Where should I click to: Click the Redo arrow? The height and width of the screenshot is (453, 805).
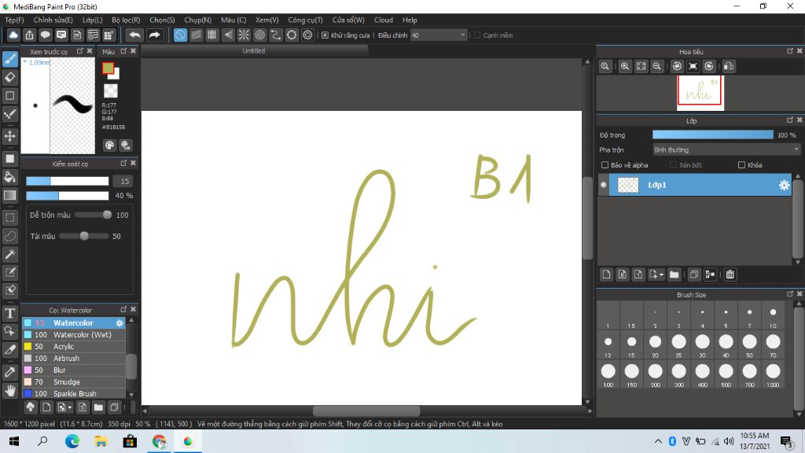(154, 35)
